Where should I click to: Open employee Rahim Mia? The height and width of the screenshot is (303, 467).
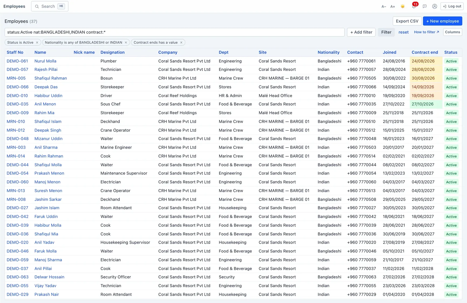point(44,113)
